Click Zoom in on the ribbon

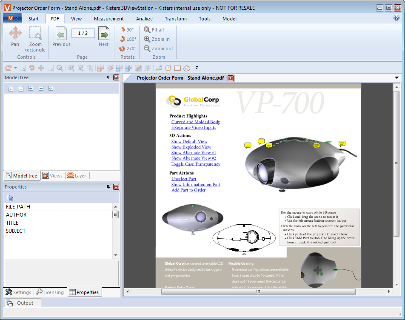pos(157,39)
